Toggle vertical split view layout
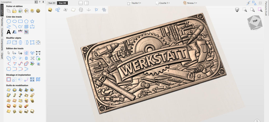This screenshot has width=269, height=122. pyautogui.click(x=87, y=3)
